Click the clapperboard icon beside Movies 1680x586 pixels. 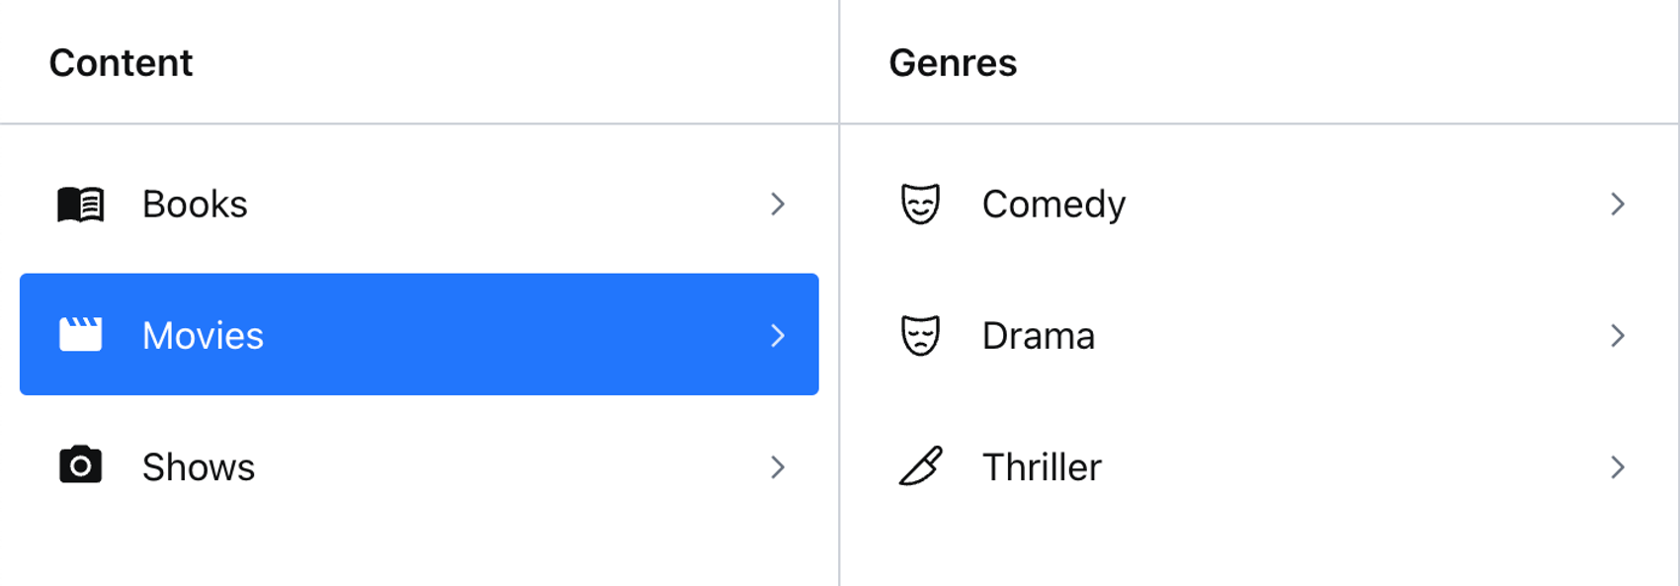[80, 335]
